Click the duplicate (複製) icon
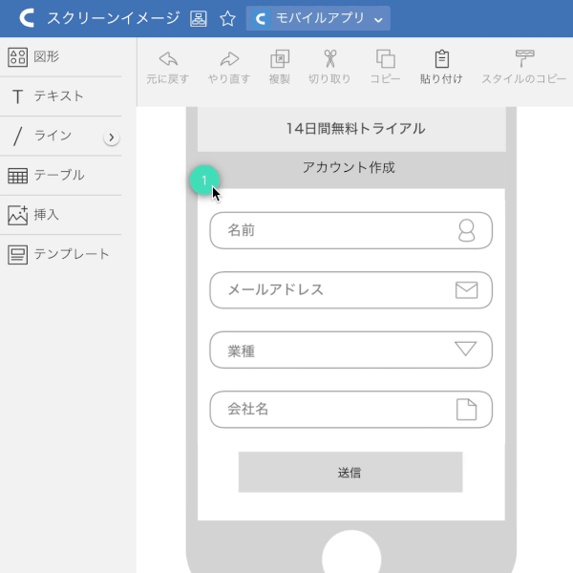This screenshot has height=573, width=573. point(280,59)
